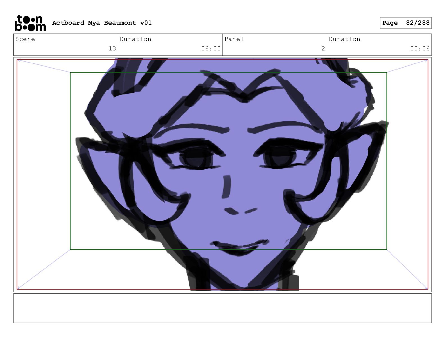This screenshot has height=343, width=445.
Task: Click the 'Panel' header label
Action: [x=234, y=39]
